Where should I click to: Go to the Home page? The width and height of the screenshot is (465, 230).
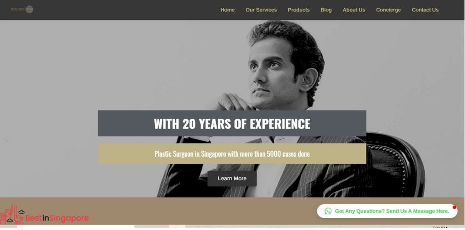(x=228, y=10)
